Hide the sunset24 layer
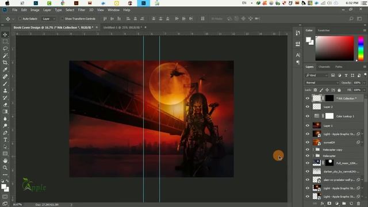The height and width of the screenshot is (207, 368). (x=308, y=142)
